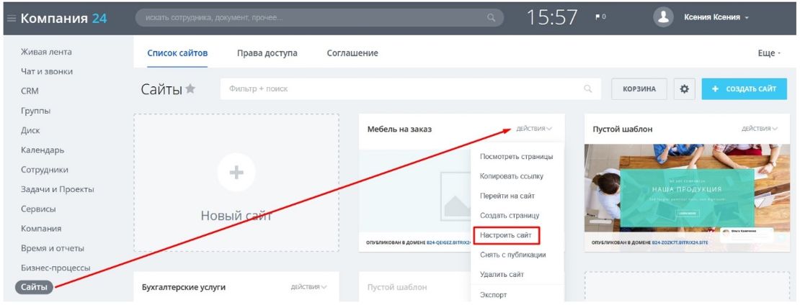Screen dimensions: 800x305
Task: Open the notifications flag counter
Action: pyautogui.click(x=600, y=17)
